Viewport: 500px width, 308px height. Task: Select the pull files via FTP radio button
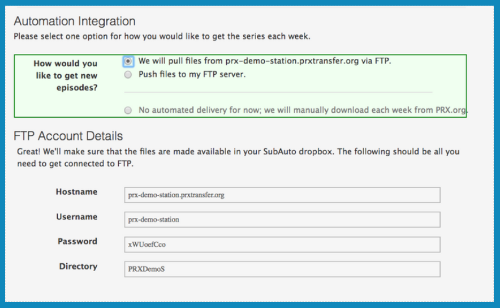pyautogui.click(x=128, y=61)
